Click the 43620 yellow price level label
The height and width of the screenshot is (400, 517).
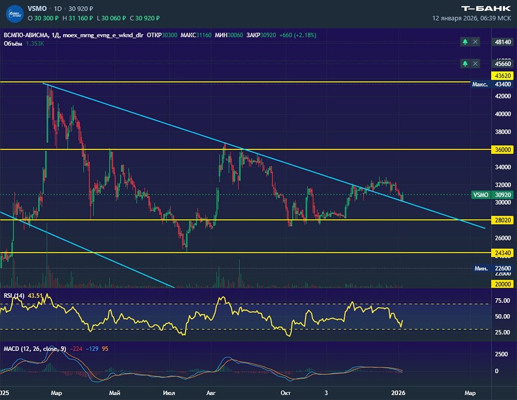coord(503,76)
